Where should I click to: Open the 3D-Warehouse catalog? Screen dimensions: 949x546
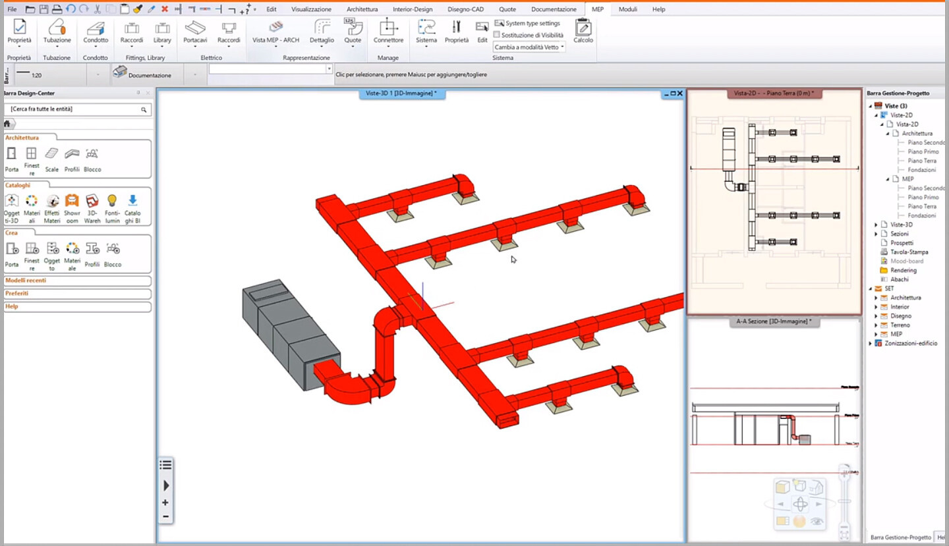(92, 208)
